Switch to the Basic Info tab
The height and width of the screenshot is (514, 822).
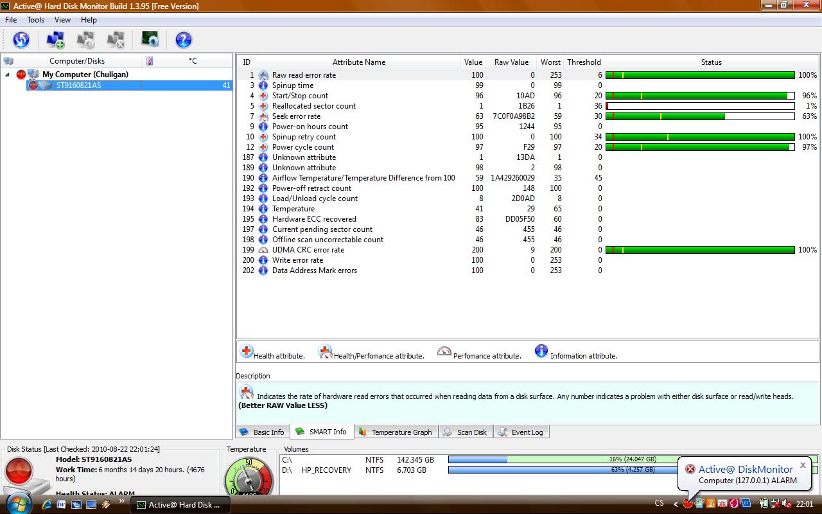click(263, 432)
